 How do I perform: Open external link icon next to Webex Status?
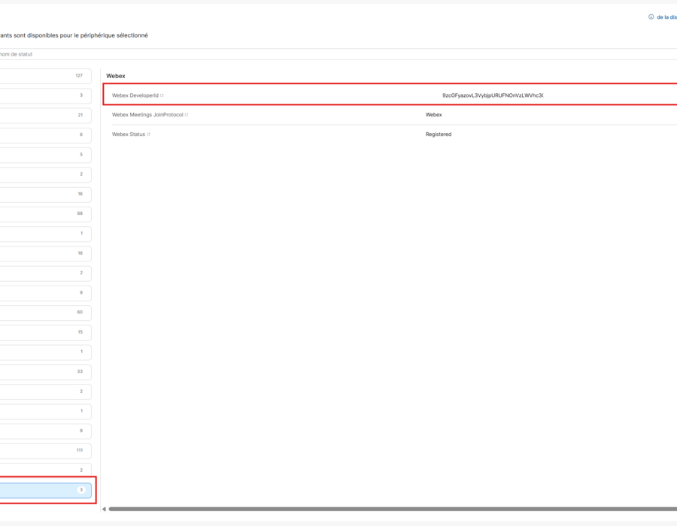pos(148,135)
